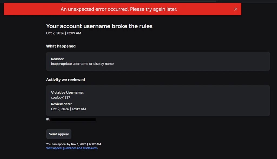
Task: Dismiss the red error banner
Action: [236, 9]
